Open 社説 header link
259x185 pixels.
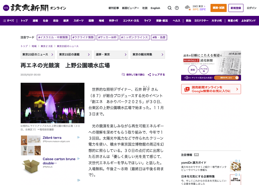[145, 8]
